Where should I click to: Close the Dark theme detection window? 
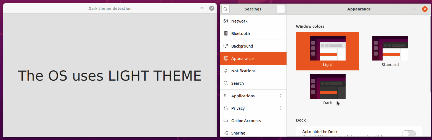(212, 9)
